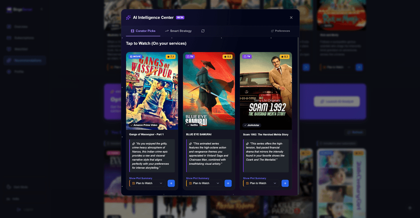Click the sparkle icon in the Gangs of Wasseypur AI quote
The width and height of the screenshot is (420, 218).
coord(133,144)
